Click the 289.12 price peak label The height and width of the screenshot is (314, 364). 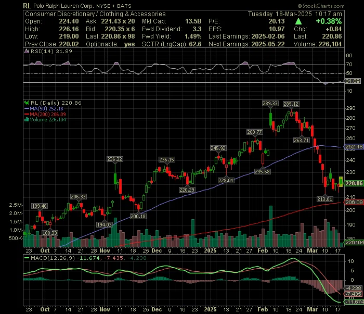[x=291, y=104]
